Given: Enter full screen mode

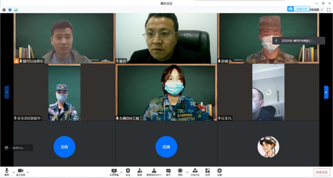Looking at the screenshot, I should pyautogui.click(x=328, y=10).
